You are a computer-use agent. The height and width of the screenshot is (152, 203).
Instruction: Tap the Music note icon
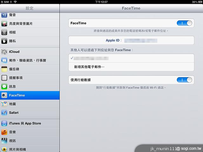[4, 132]
